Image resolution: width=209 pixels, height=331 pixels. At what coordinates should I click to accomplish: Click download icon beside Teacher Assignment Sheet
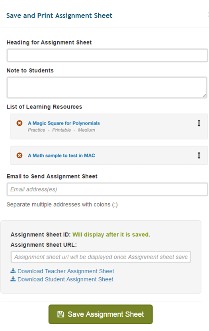pos(13,271)
